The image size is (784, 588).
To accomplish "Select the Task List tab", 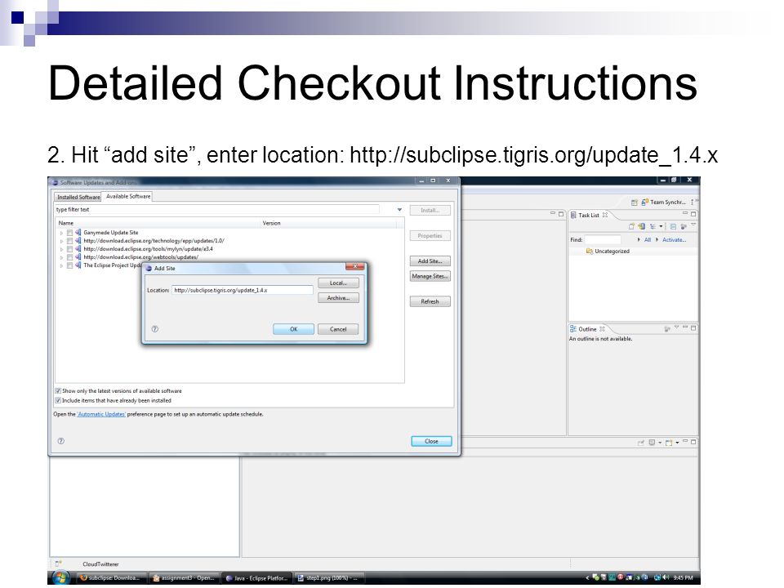I will (589, 215).
